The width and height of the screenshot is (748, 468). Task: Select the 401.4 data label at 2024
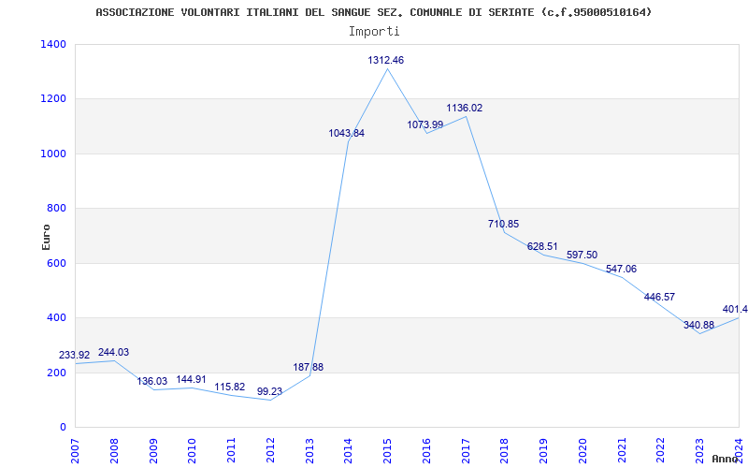click(735, 309)
